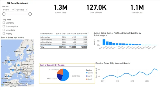This screenshot has width=160, height=90.
Task: Open the start date calendar picker icon
Action: point(13,9)
